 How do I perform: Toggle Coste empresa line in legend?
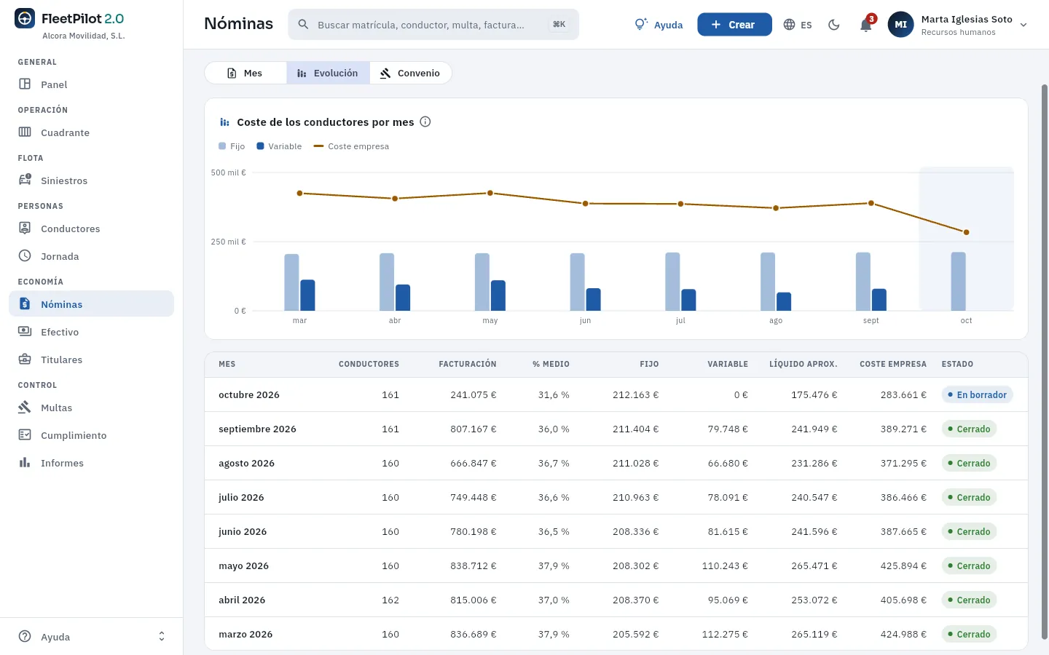pos(351,146)
